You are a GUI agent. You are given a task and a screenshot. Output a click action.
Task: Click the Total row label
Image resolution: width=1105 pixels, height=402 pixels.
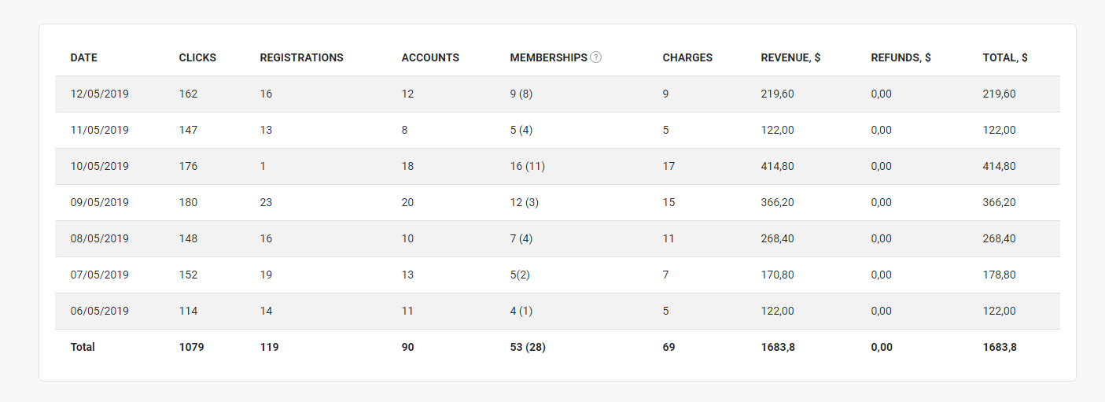tap(83, 347)
